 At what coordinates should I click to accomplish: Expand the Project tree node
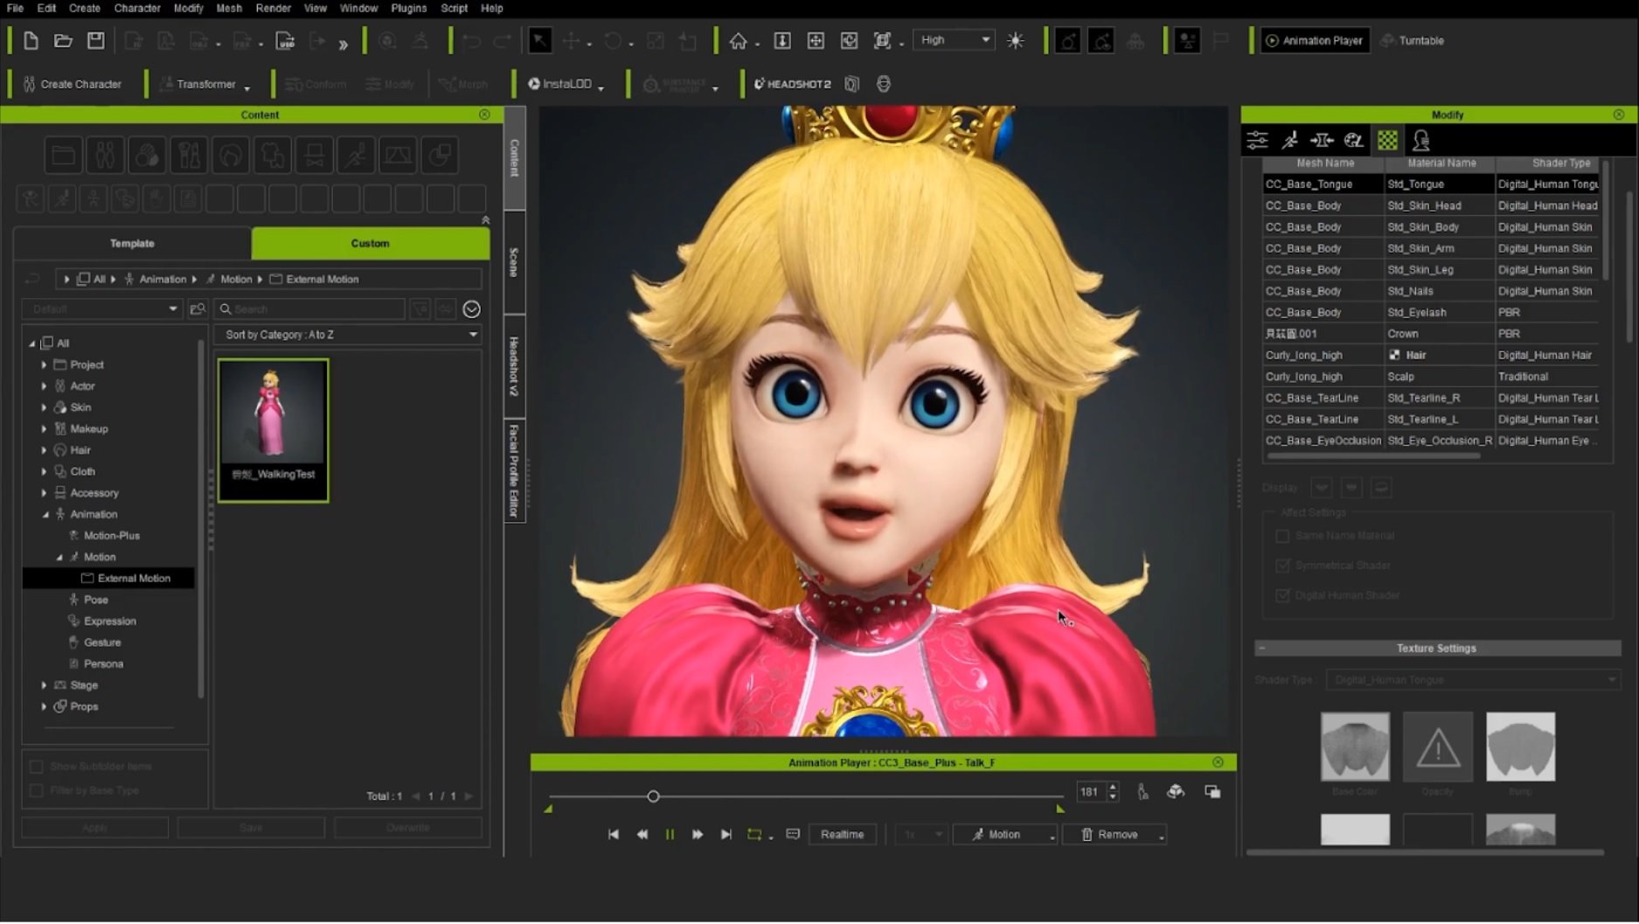click(x=44, y=365)
